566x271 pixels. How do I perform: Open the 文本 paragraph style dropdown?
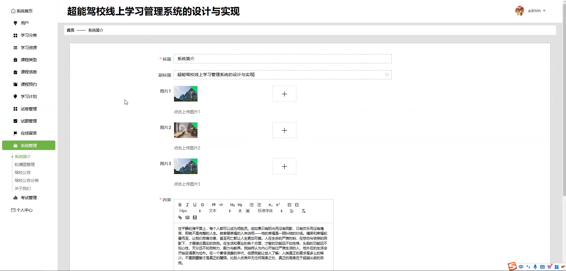[x=220, y=211]
